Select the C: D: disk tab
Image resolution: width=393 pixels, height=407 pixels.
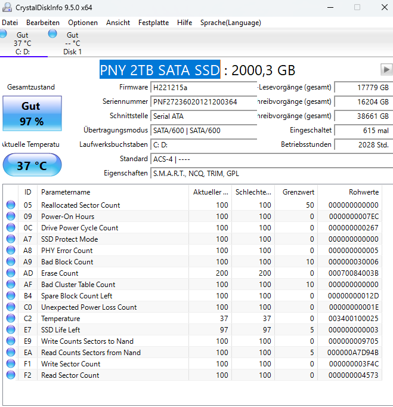[23, 43]
